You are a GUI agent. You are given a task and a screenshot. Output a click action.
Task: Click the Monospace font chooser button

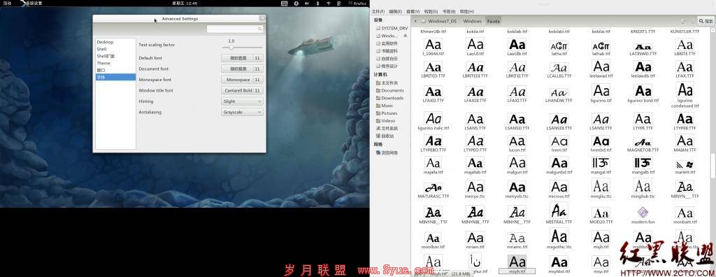tap(242, 80)
